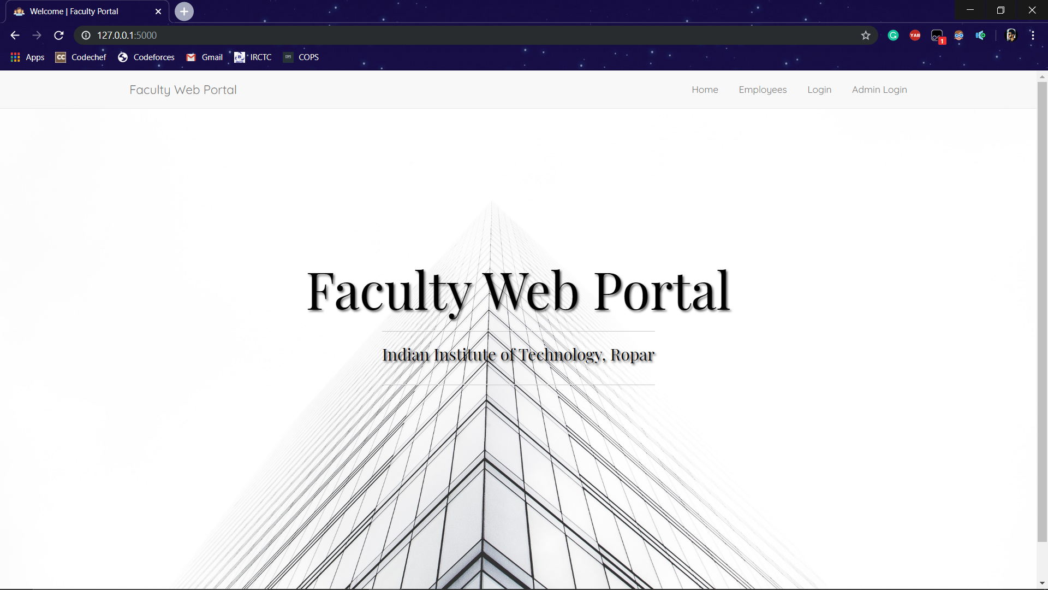Open the Apps bookmarks shortcut
Image resolution: width=1048 pixels, height=590 pixels.
tap(27, 57)
